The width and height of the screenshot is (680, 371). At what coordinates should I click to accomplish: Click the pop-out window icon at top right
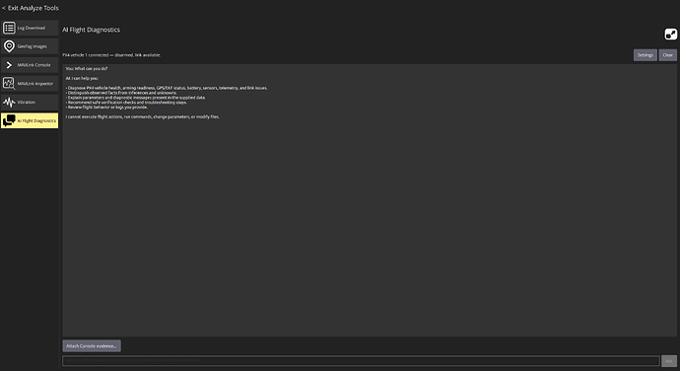[x=670, y=35]
